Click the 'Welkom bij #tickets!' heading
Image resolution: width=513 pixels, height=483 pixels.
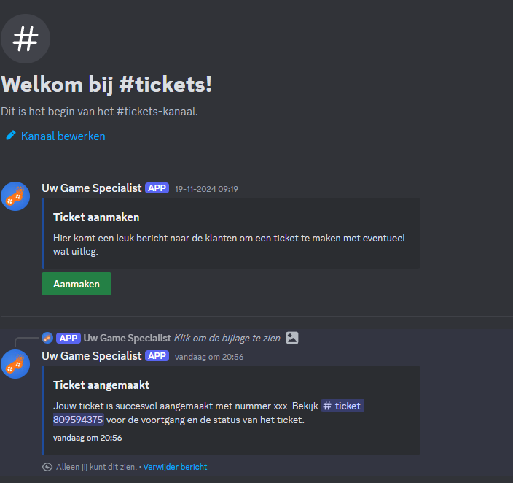(106, 84)
